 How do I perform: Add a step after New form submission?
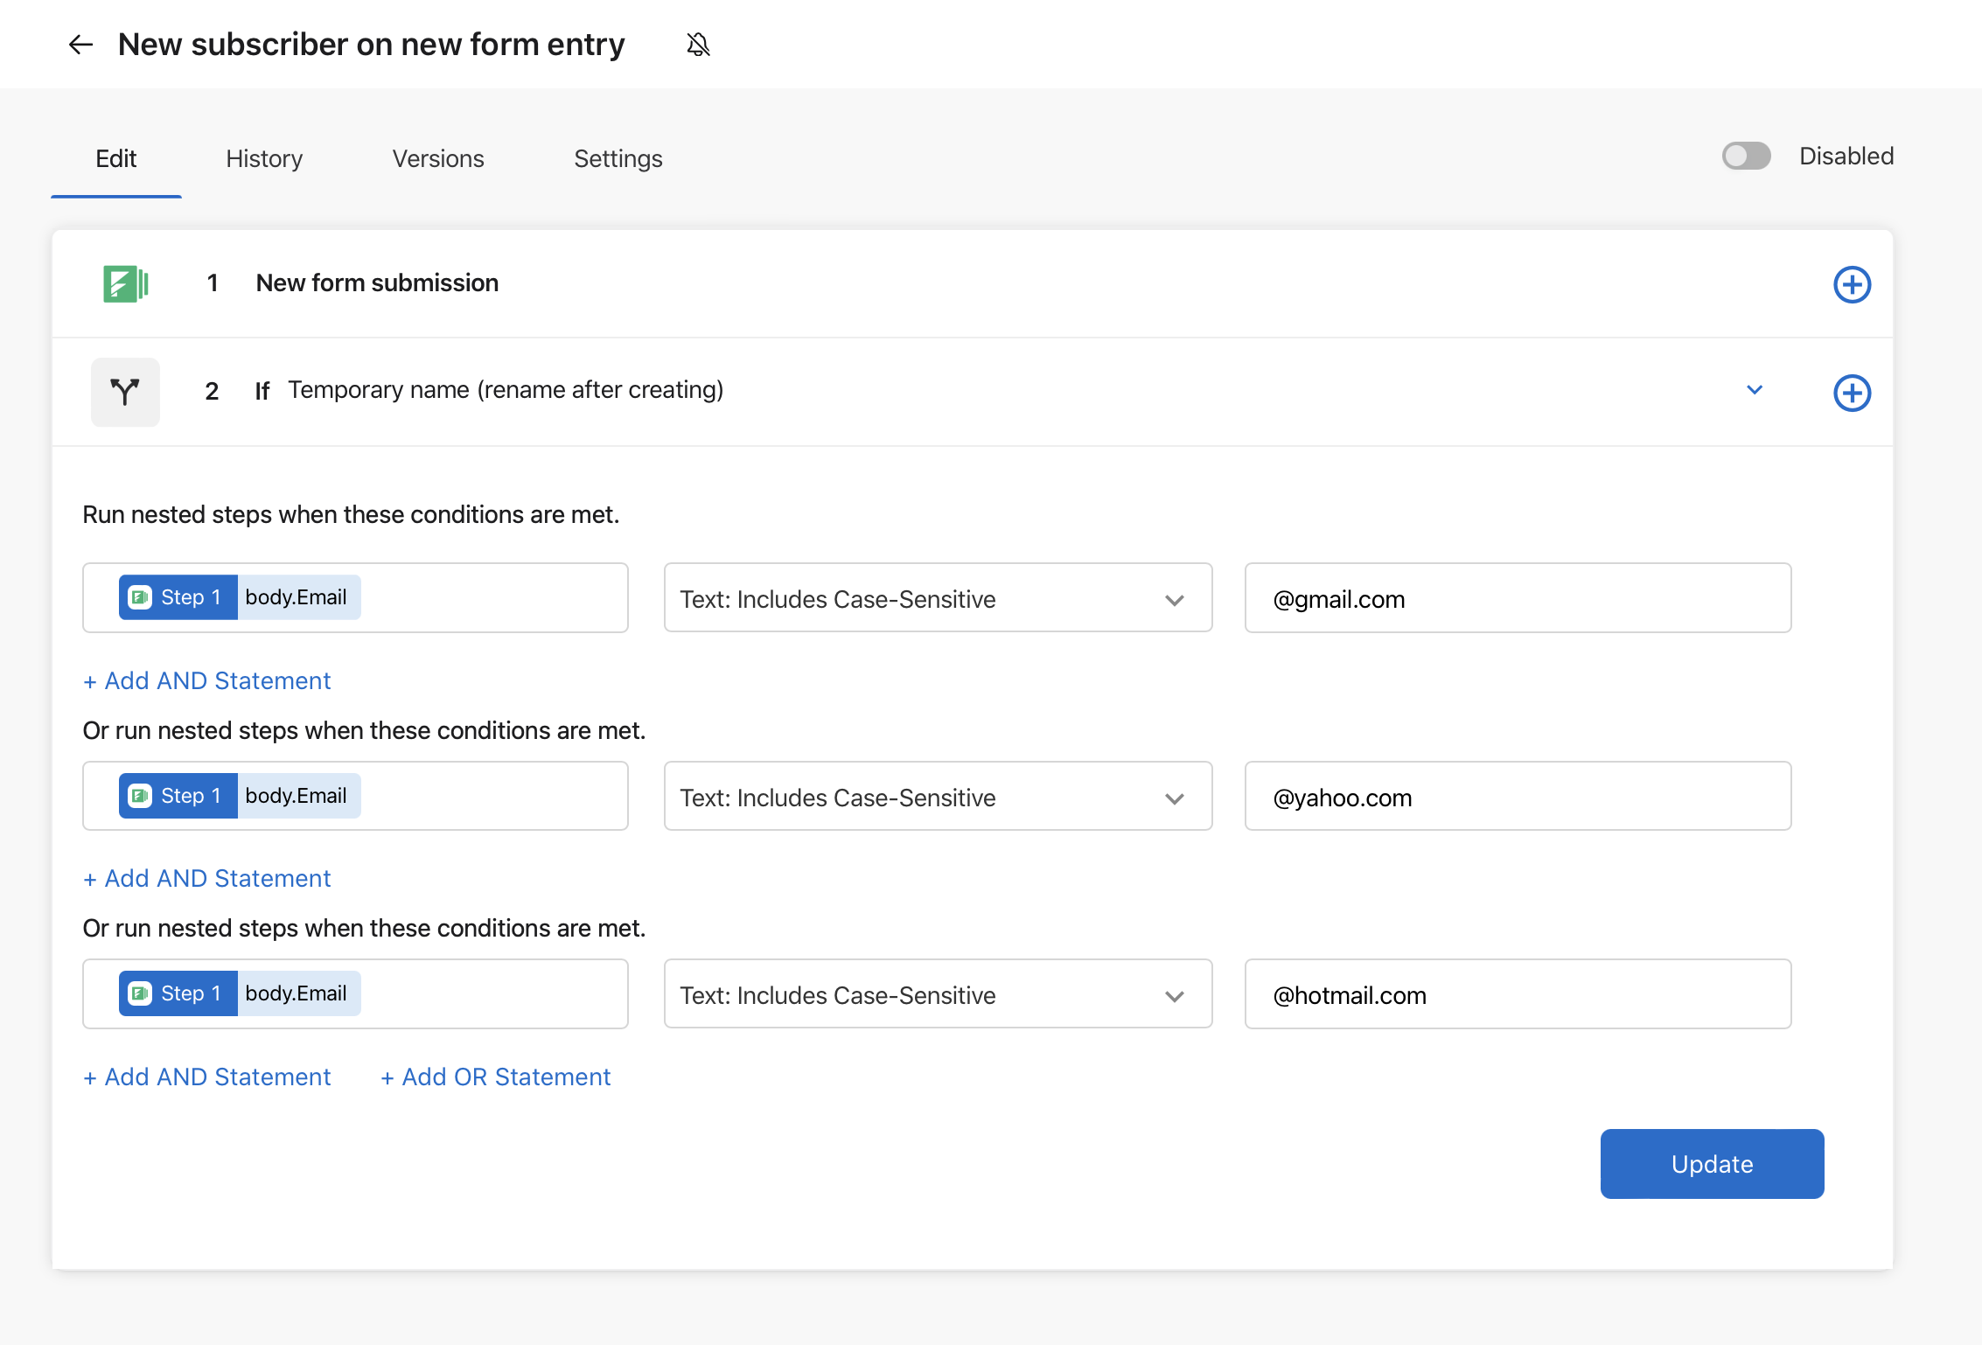pyautogui.click(x=1852, y=284)
